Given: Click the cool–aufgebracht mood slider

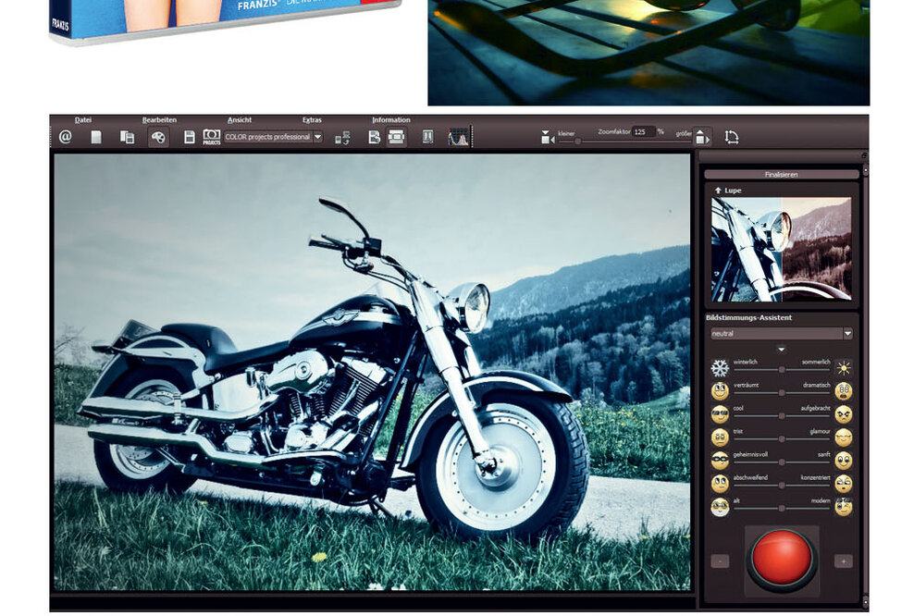Looking at the screenshot, I should pyautogui.click(x=781, y=415).
